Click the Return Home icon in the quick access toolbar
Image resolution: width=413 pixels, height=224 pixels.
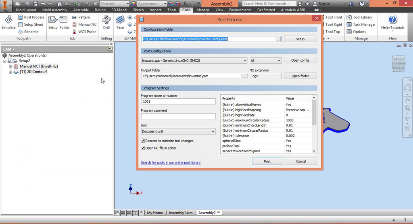(x=60, y=4)
